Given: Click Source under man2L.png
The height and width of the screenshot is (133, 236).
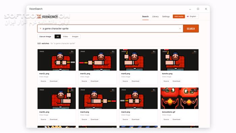Looking at the screenshot, I should click(x=43, y=81).
